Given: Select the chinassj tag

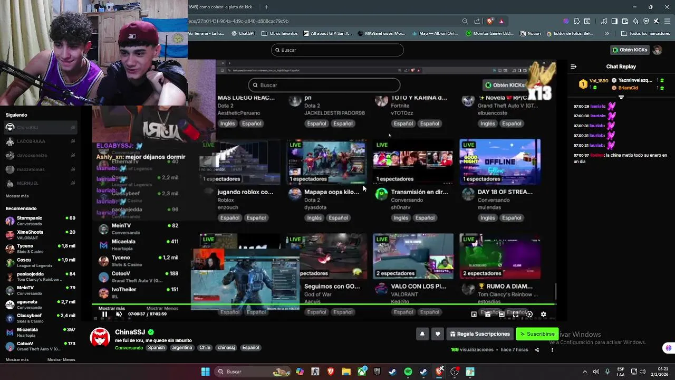Looking at the screenshot, I should (226, 348).
